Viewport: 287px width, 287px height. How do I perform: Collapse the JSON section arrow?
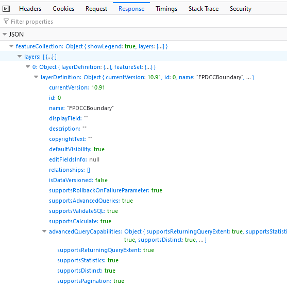5,34
